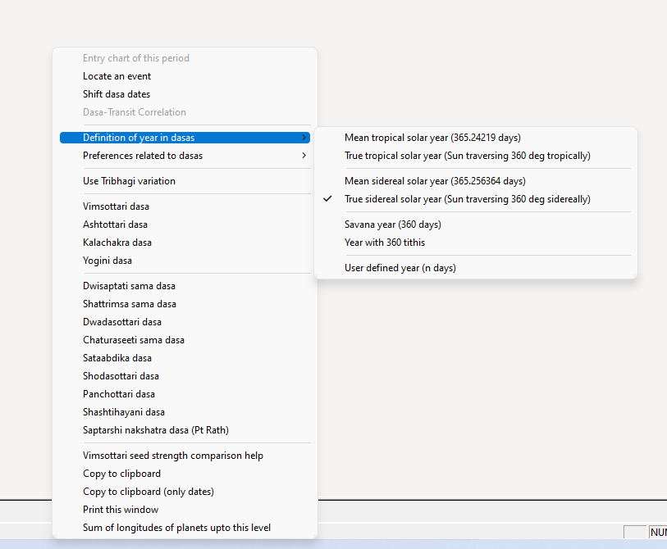Click Copy to clipboard entry

coord(185,474)
